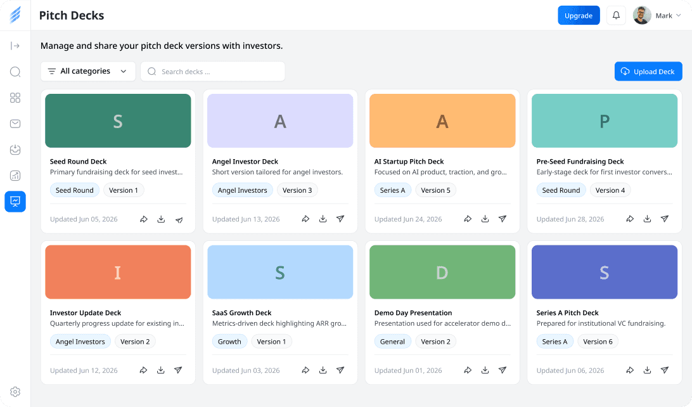This screenshot has width=692, height=407.
Task: Open the Demo Day Presentation green thumbnail
Action: pyautogui.click(x=442, y=272)
